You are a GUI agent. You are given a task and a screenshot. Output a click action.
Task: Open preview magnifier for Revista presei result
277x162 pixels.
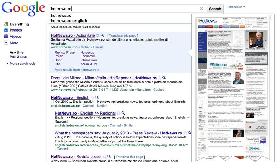pos(109,156)
